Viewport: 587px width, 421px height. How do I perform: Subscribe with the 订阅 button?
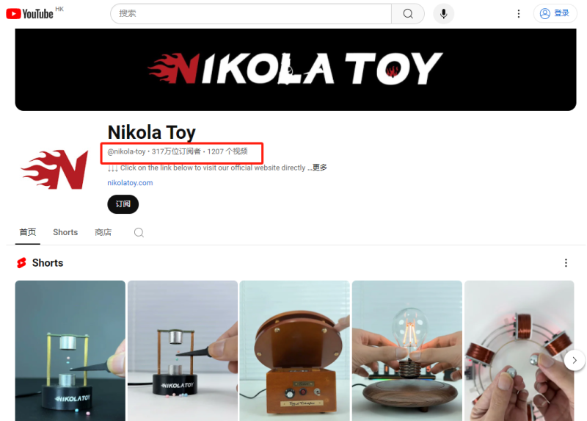[123, 204]
